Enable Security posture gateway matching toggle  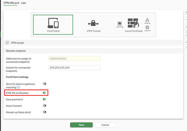click(x=45, y=84)
